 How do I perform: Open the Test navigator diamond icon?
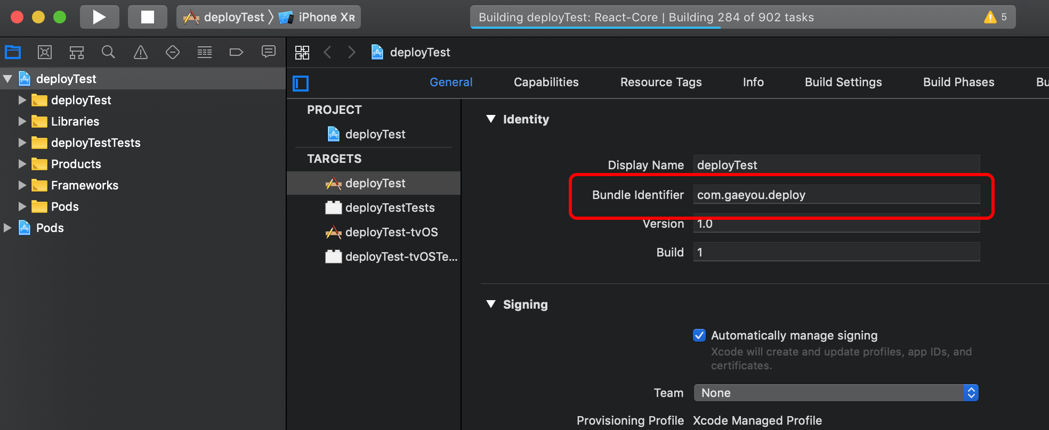click(x=173, y=52)
